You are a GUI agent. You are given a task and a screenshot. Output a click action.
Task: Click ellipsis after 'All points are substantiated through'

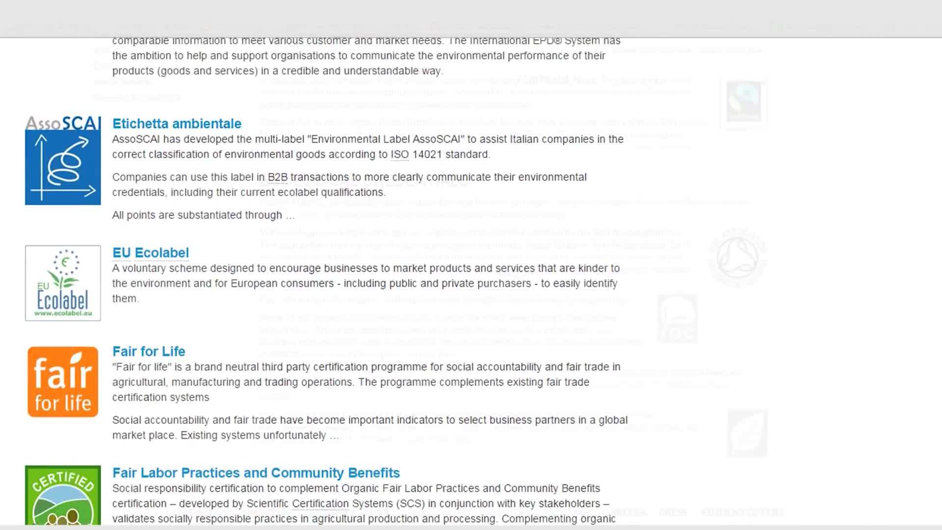pyautogui.click(x=290, y=216)
